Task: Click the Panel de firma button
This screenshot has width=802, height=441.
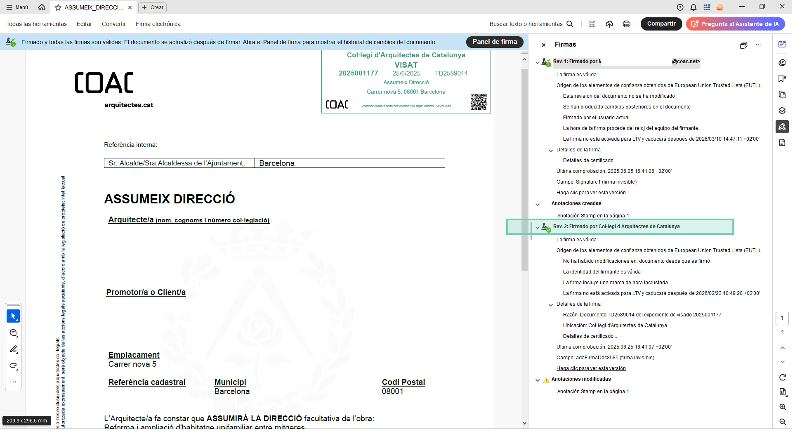Action: click(x=494, y=42)
